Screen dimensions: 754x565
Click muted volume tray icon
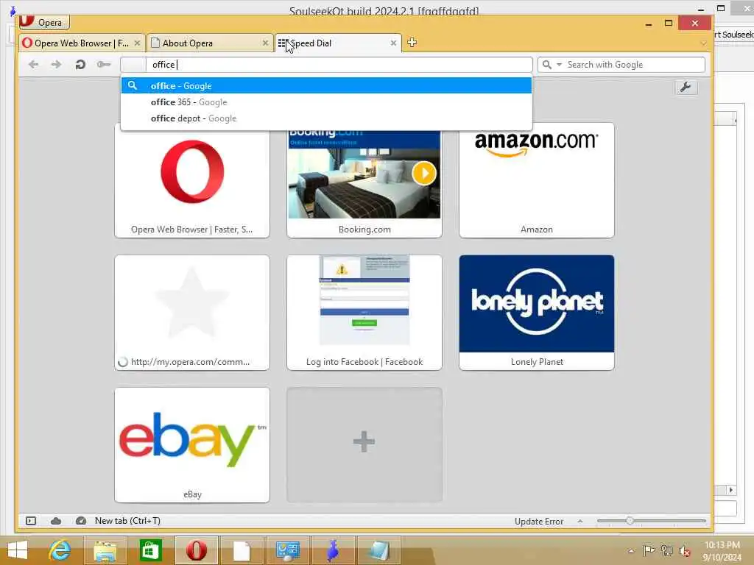(x=685, y=550)
